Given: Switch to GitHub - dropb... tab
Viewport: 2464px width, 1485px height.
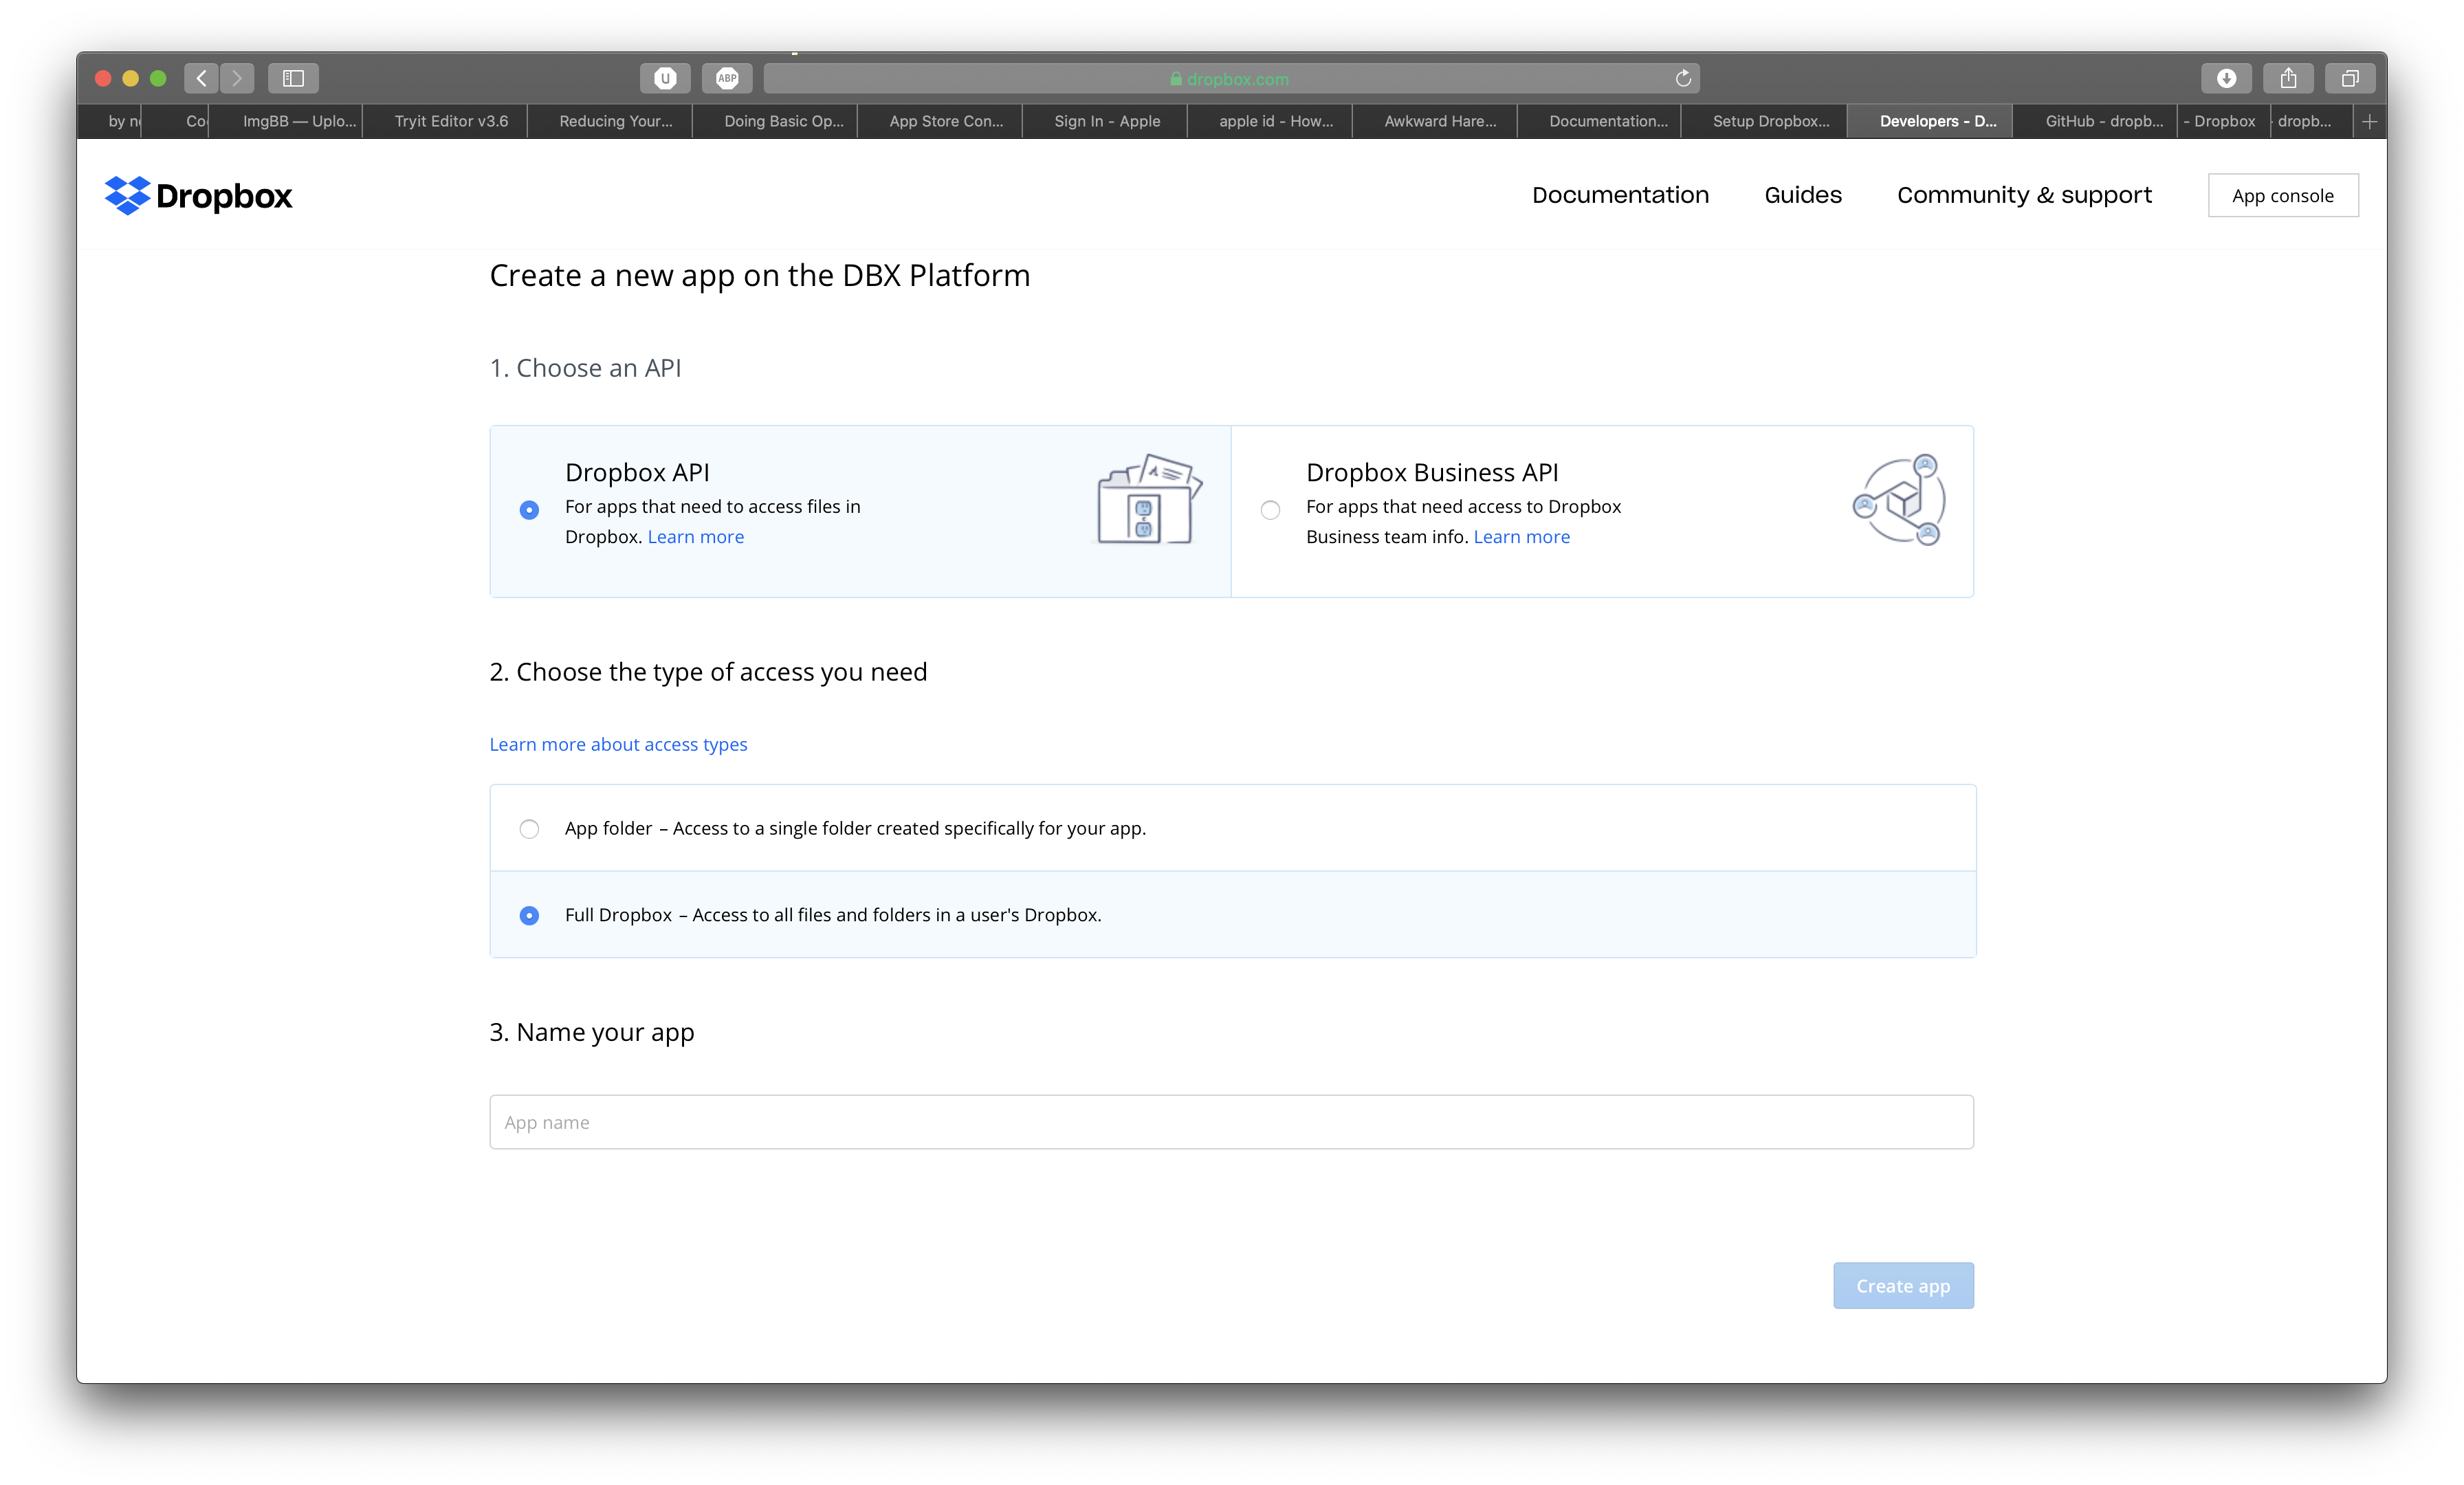Looking at the screenshot, I should point(2096,121).
